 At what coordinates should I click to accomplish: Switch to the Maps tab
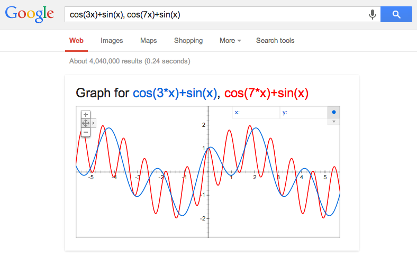click(x=148, y=41)
